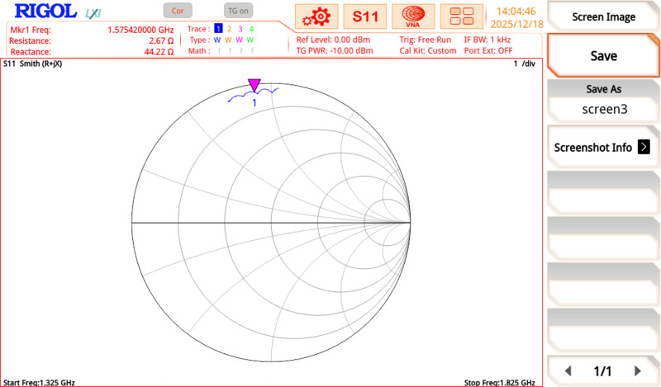Viewport: 661px width, 387px height.
Task: Click the Mkr1 Freq value 1.575420000 GHz
Action: tap(140, 30)
